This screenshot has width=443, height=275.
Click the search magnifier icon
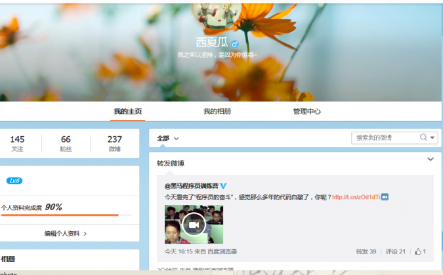(x=424, y=137)
